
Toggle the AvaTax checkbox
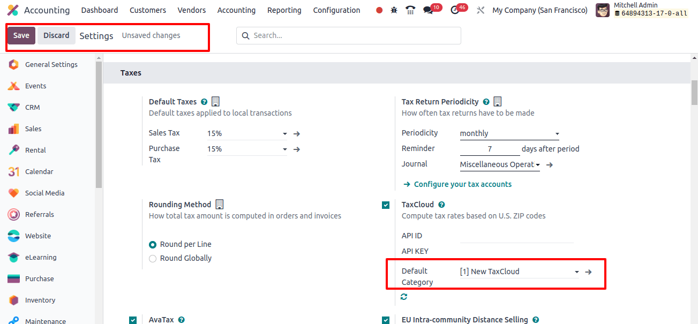pos(133,320)
